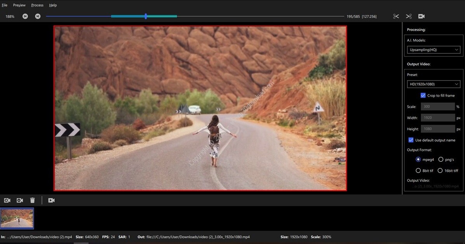Screen dimensions: 465x244
Task: Jump to the next frame
Action: pos(38,16)
